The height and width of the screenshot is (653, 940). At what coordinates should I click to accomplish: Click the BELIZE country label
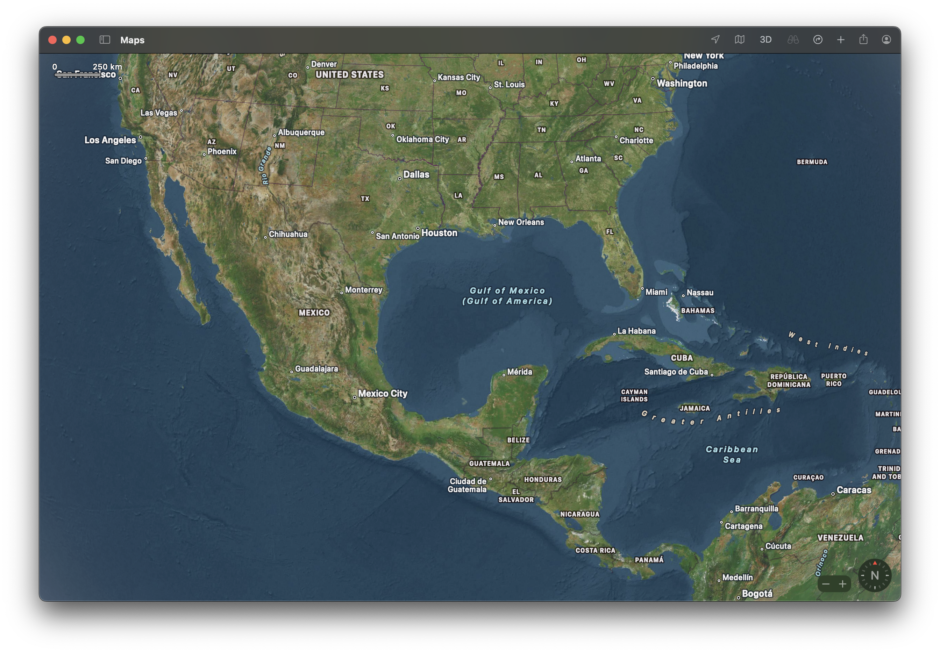(x=518, y=440)
